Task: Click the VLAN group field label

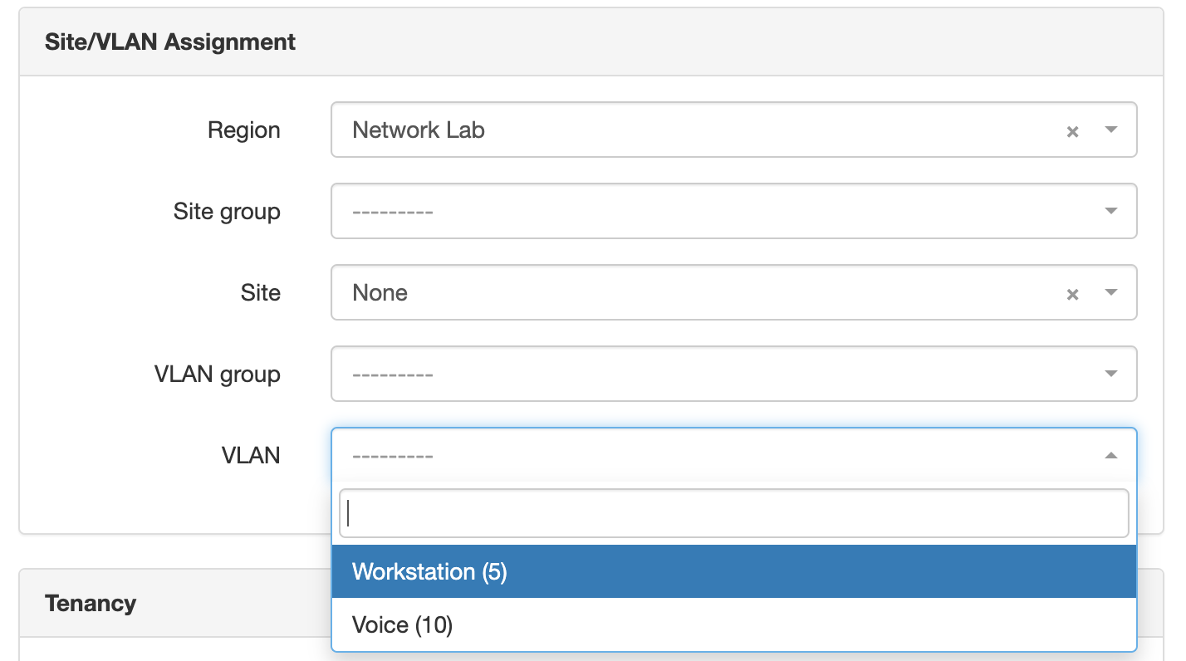Action: (218, 375)
